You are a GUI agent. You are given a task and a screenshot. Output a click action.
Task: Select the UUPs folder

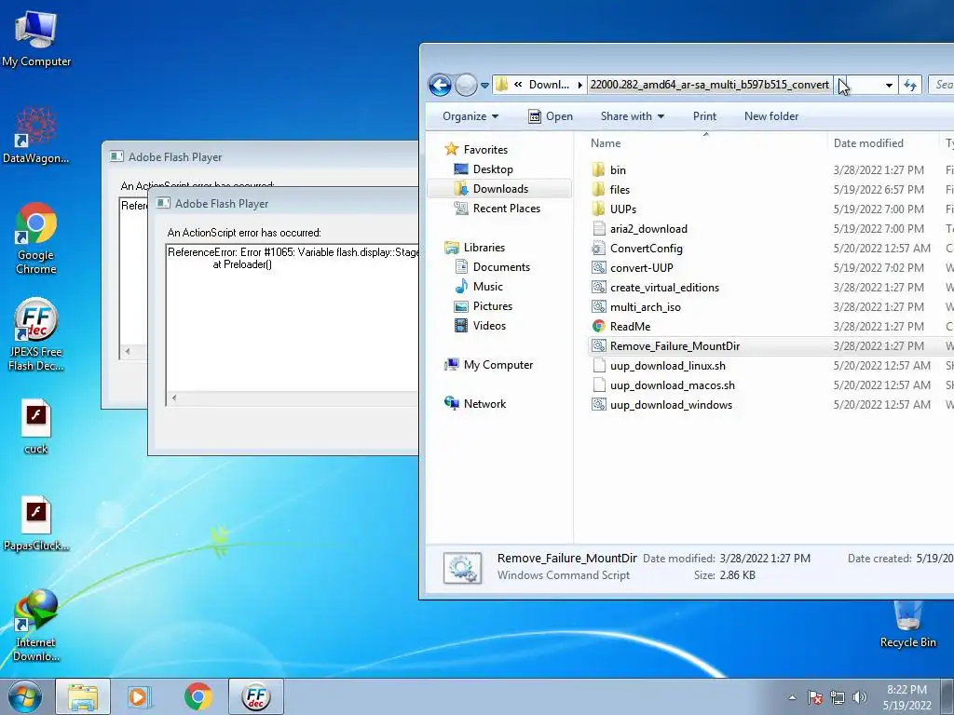tap(623, 209)
